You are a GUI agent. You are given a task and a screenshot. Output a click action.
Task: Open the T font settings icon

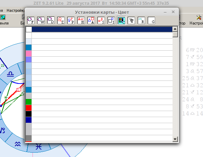tap(131, 20)
